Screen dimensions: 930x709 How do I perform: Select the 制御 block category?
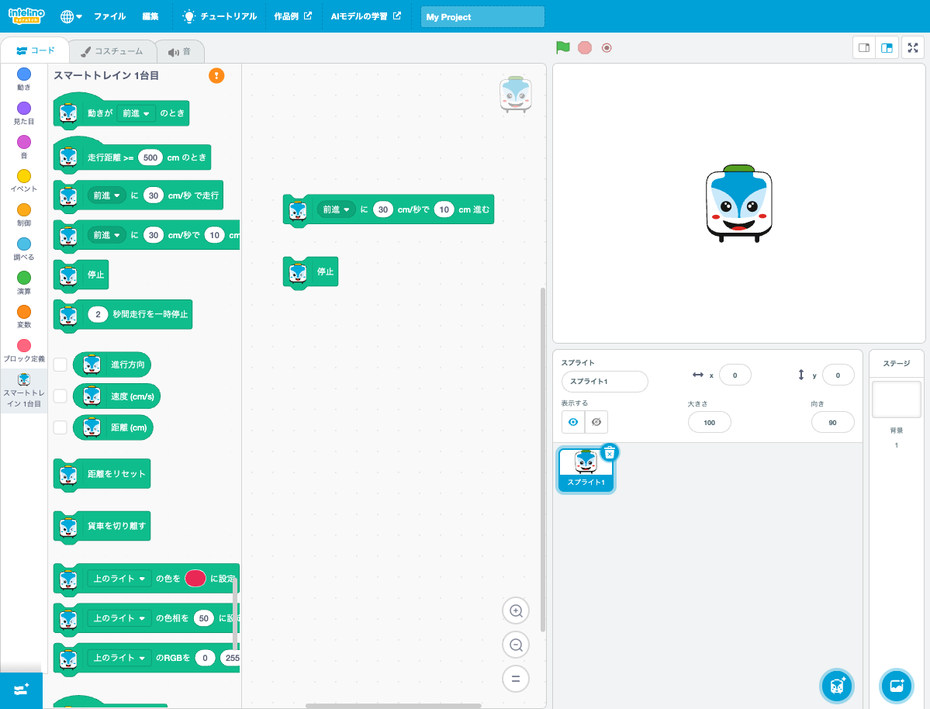(x=24, y=215)
